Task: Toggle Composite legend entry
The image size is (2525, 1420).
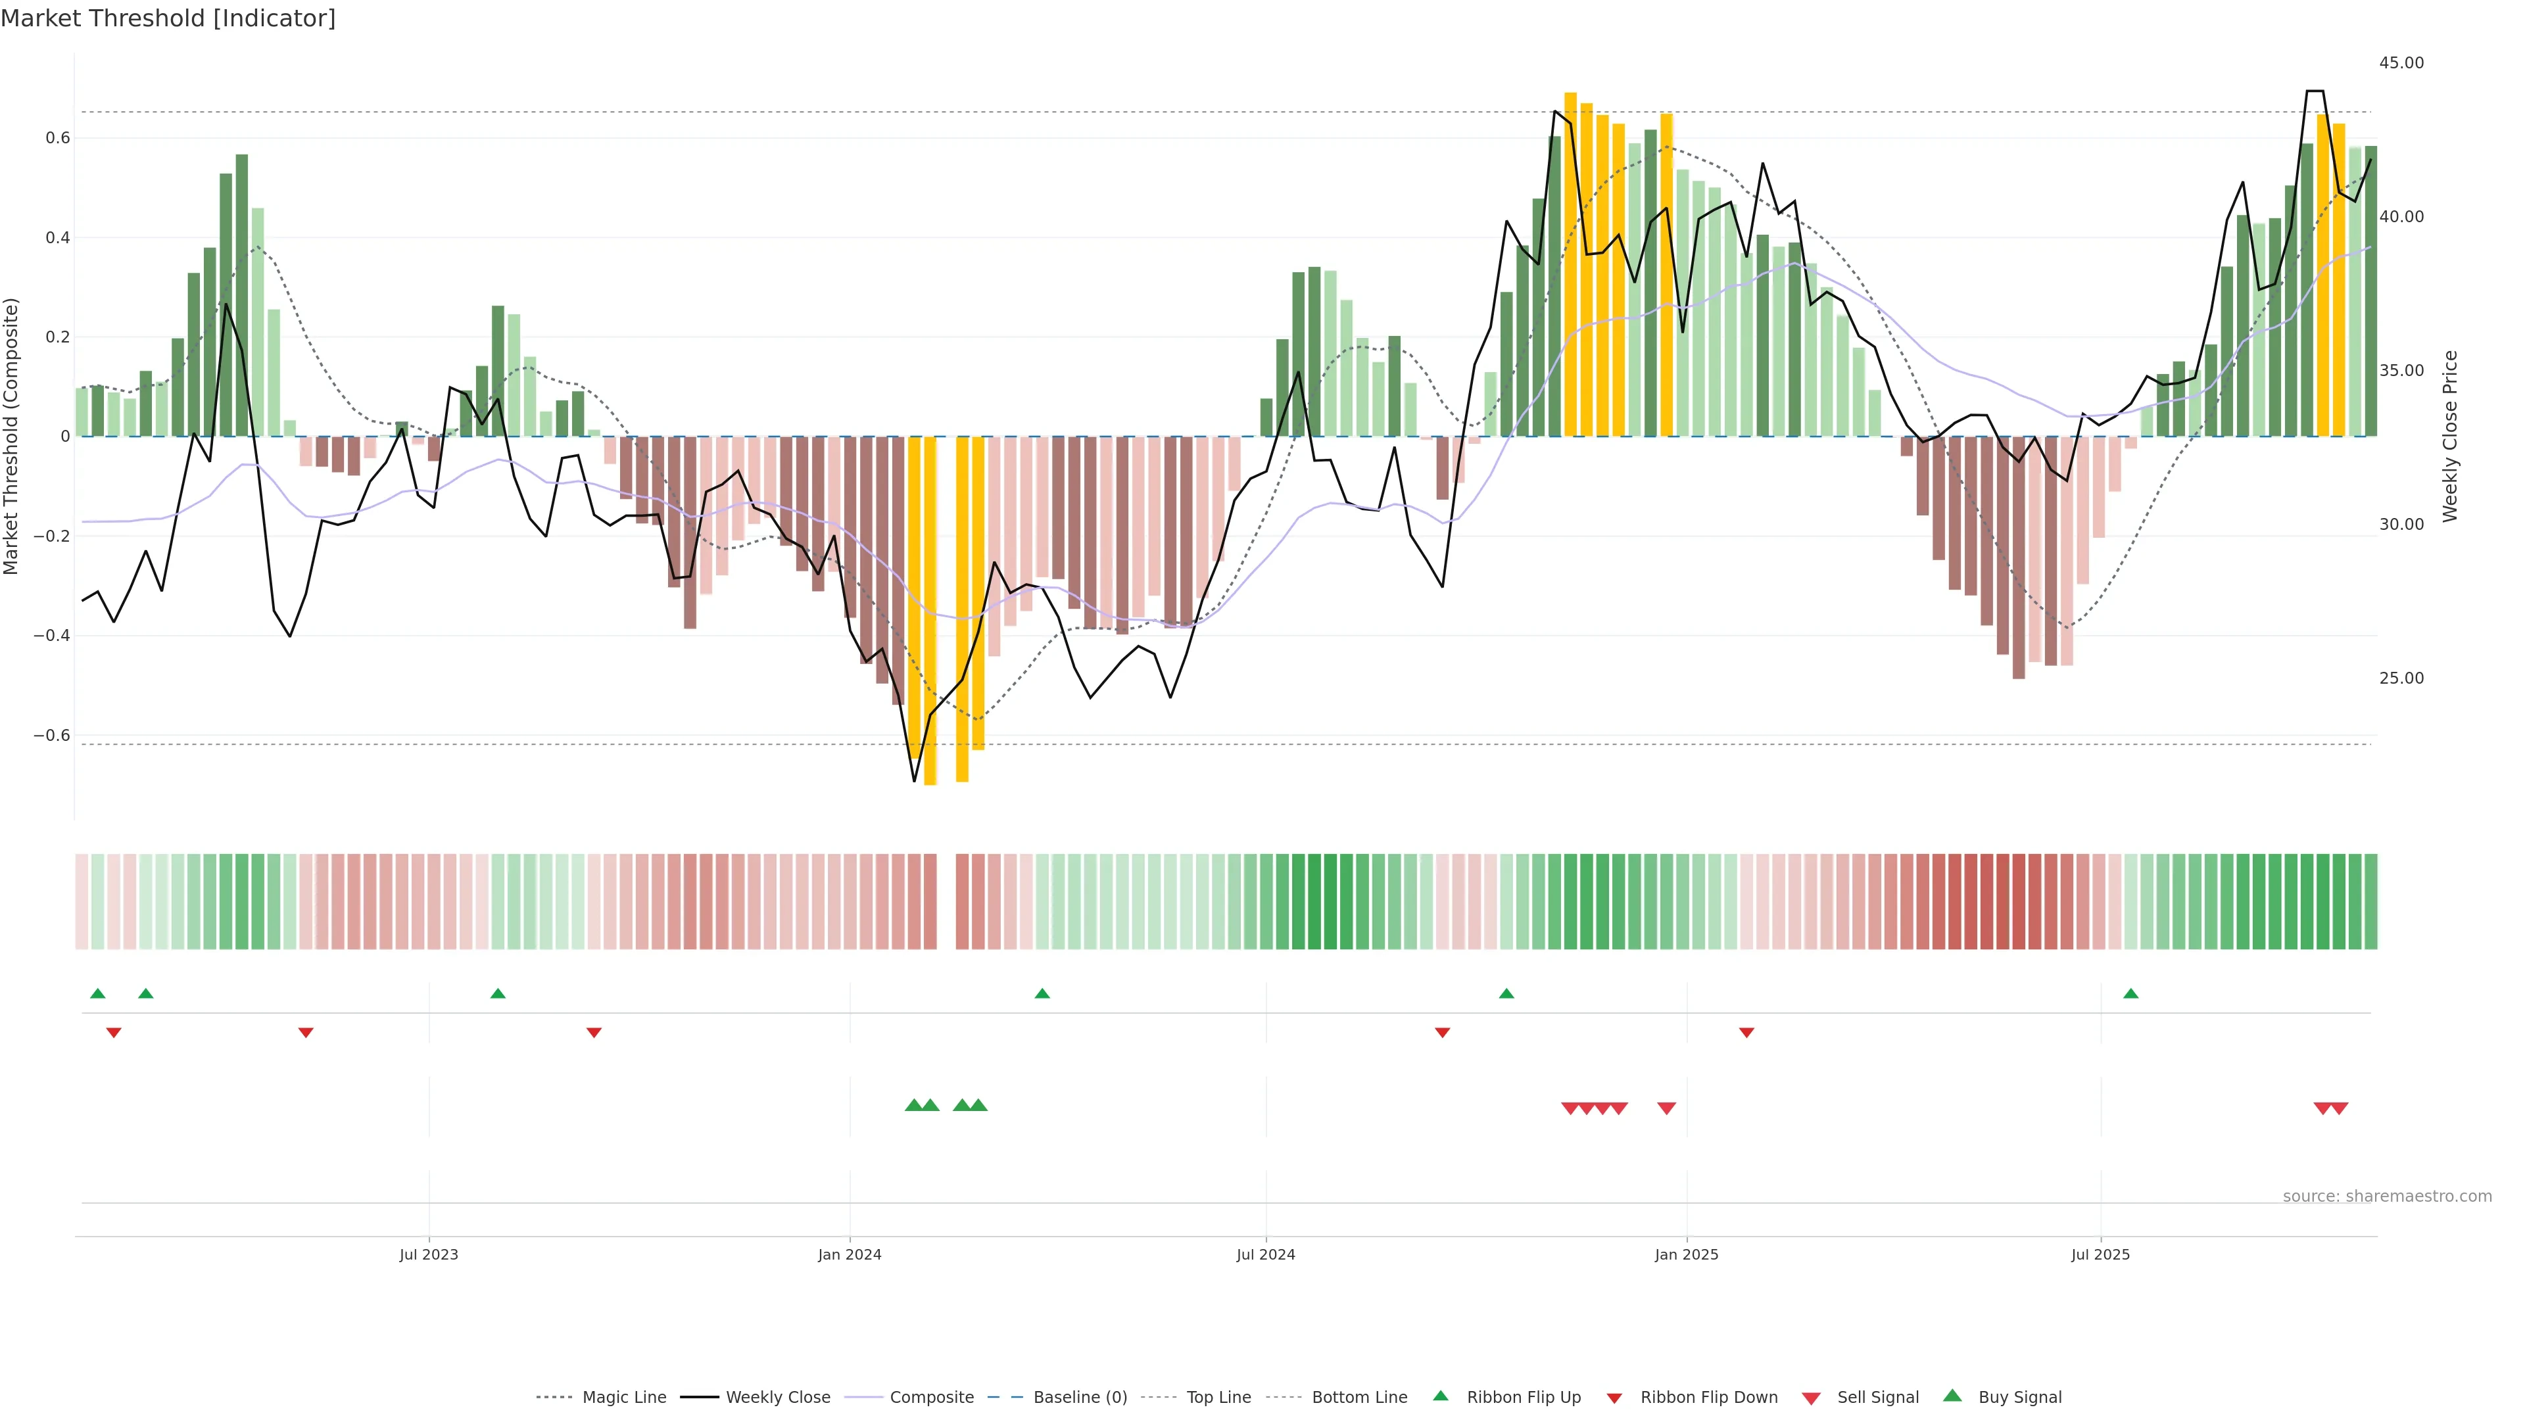Action: coord(931,1398)
